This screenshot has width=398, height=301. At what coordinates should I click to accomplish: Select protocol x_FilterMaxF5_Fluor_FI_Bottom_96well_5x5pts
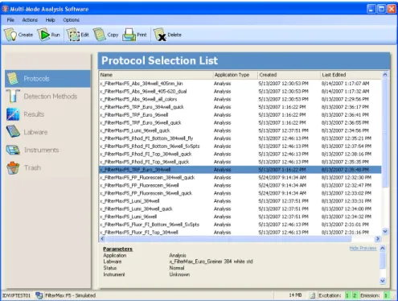pyautogui.click(x=240, y=225)
